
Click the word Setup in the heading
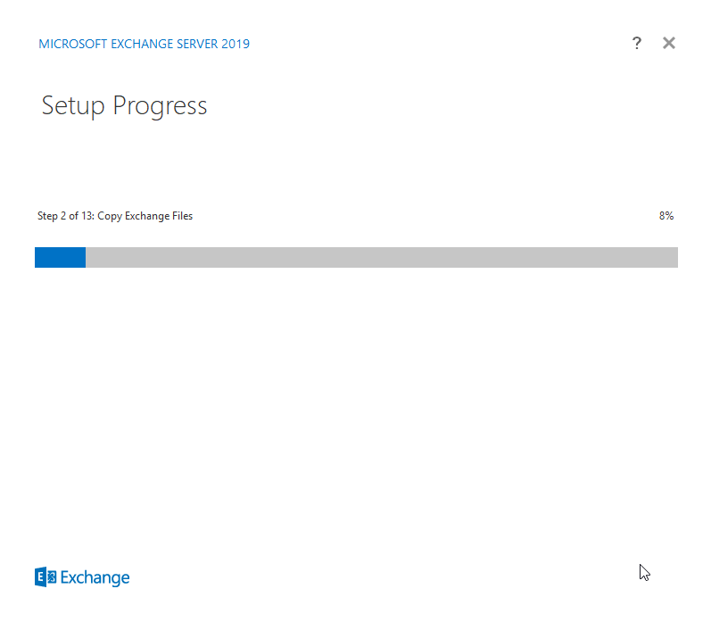click(x=73, y=106)
